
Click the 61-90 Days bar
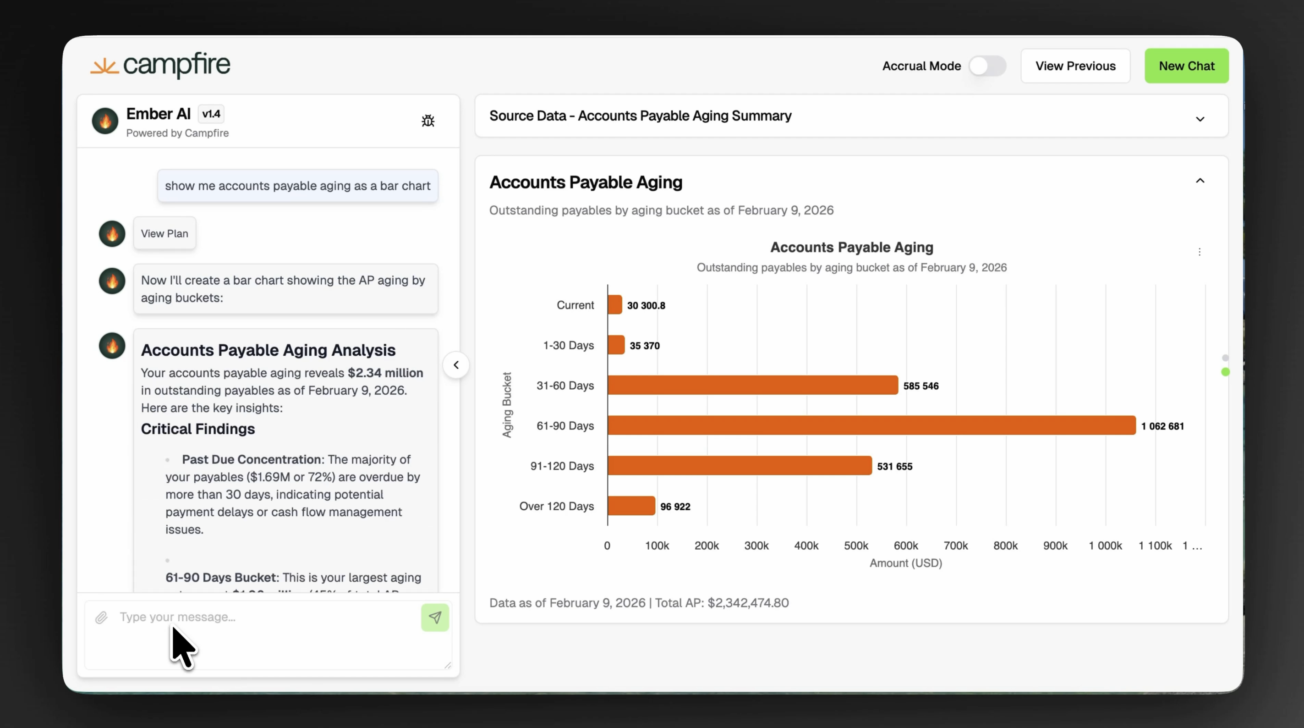tap(871, 425)
